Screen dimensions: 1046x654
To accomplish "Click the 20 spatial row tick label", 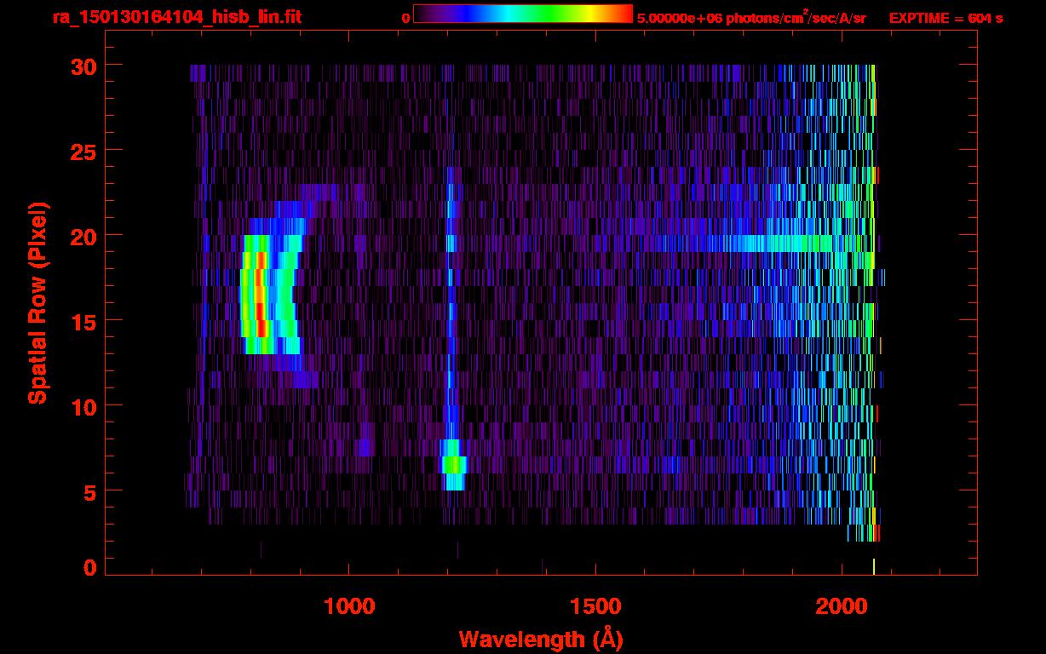I will point(83,236).
